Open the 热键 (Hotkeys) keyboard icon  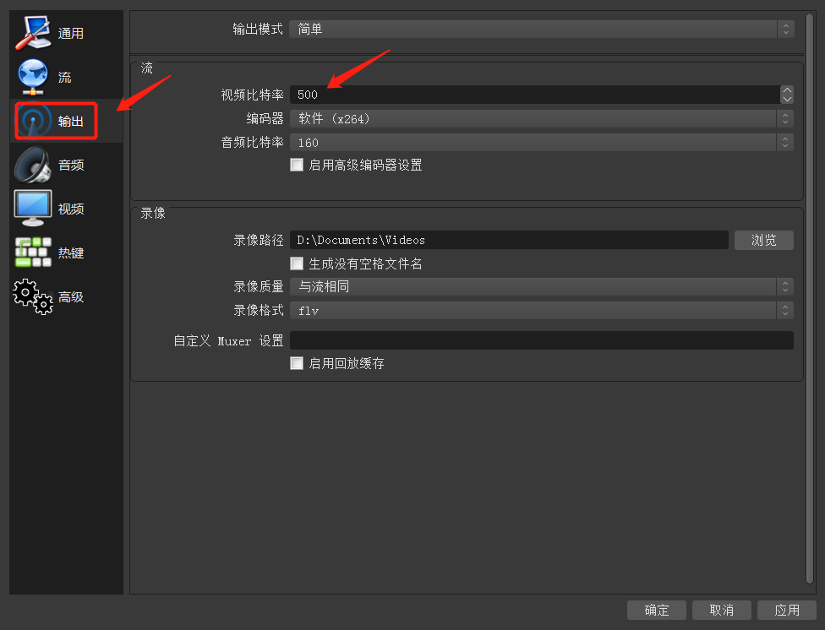(x=33, y=253)
